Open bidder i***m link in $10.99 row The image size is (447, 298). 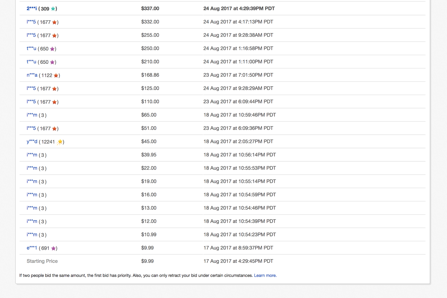coord(32,235)
